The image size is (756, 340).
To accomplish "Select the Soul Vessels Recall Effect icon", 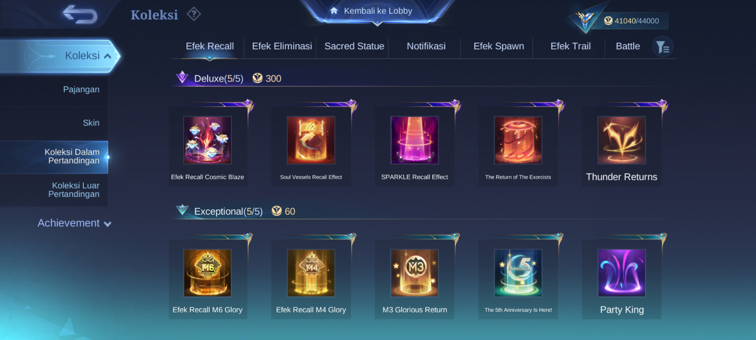I will 311,140.
